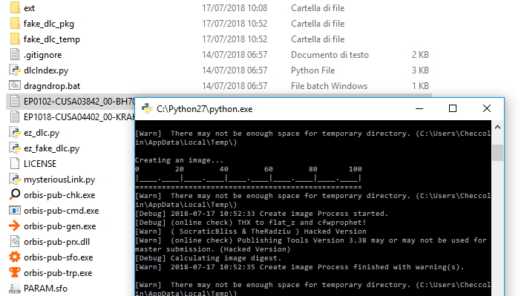Select the orbis-pub-gen.exe orange arrow icon

(15, 226)
